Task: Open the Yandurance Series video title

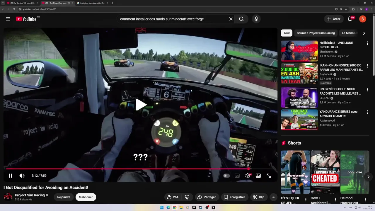Action: pyautogui.click(x=338, y=114)
